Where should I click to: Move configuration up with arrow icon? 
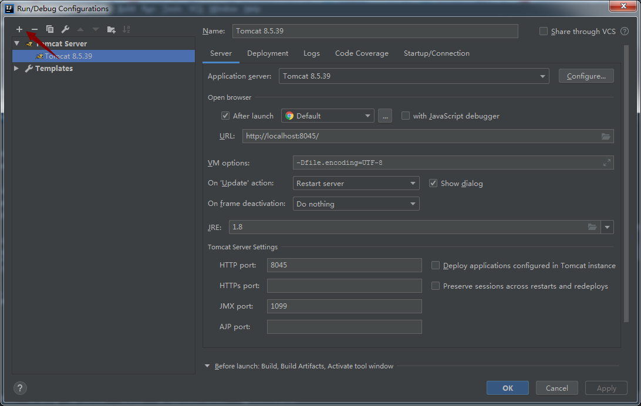point(80,29)
